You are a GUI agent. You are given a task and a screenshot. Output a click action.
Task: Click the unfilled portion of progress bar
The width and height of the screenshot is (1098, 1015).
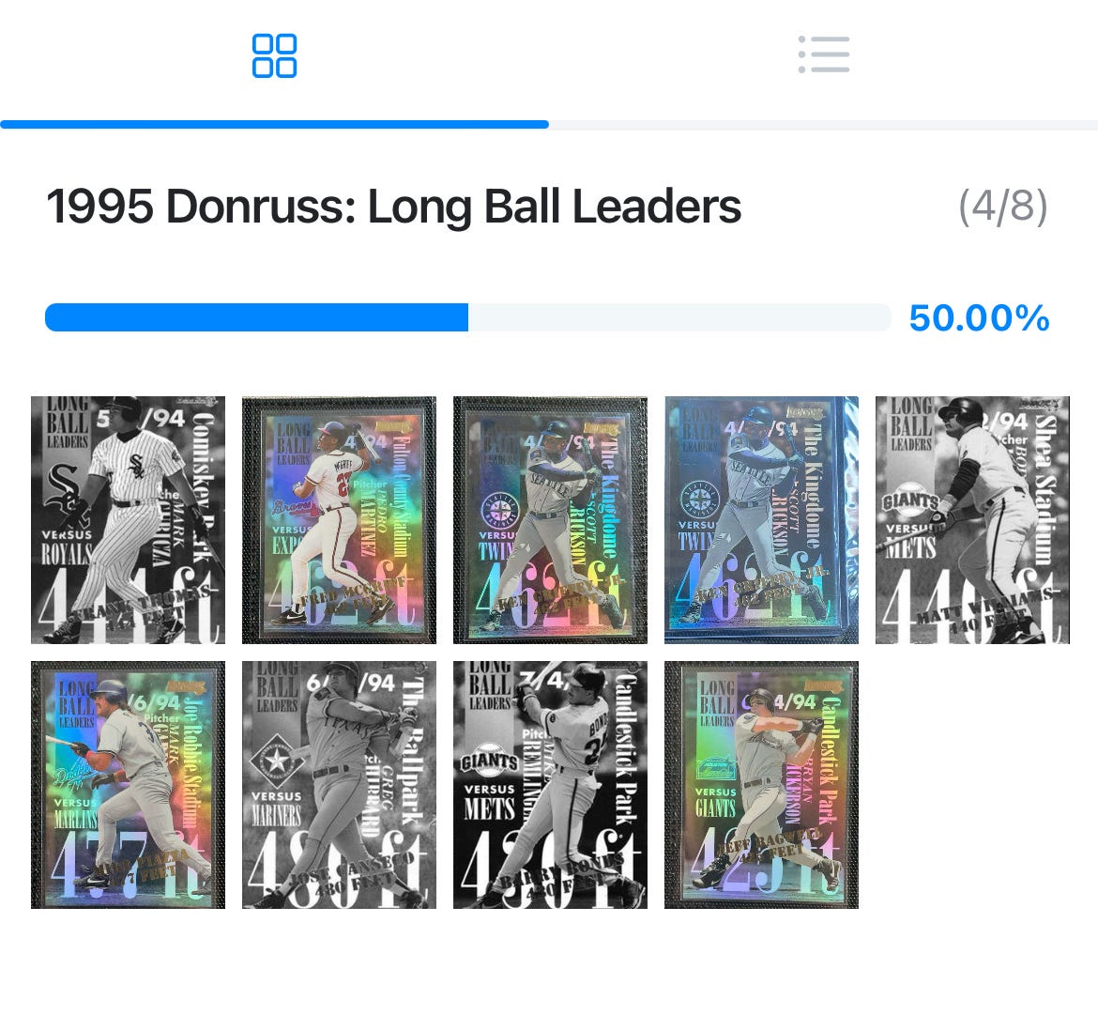(x=679, y=317)
